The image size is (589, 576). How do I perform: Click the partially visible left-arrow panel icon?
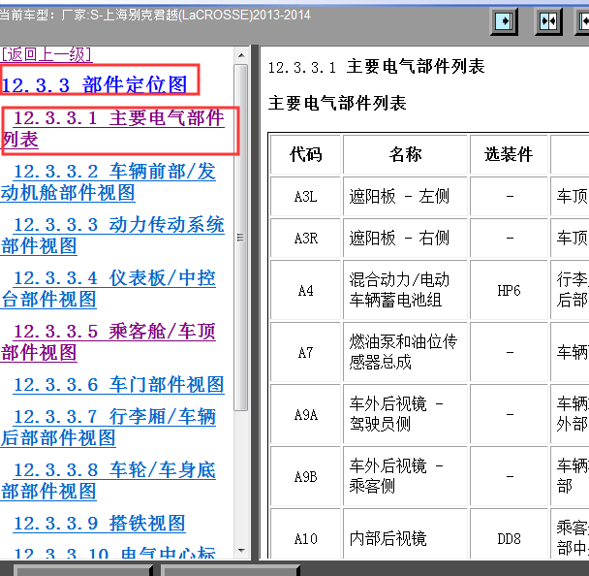click(x=582, y=21)
